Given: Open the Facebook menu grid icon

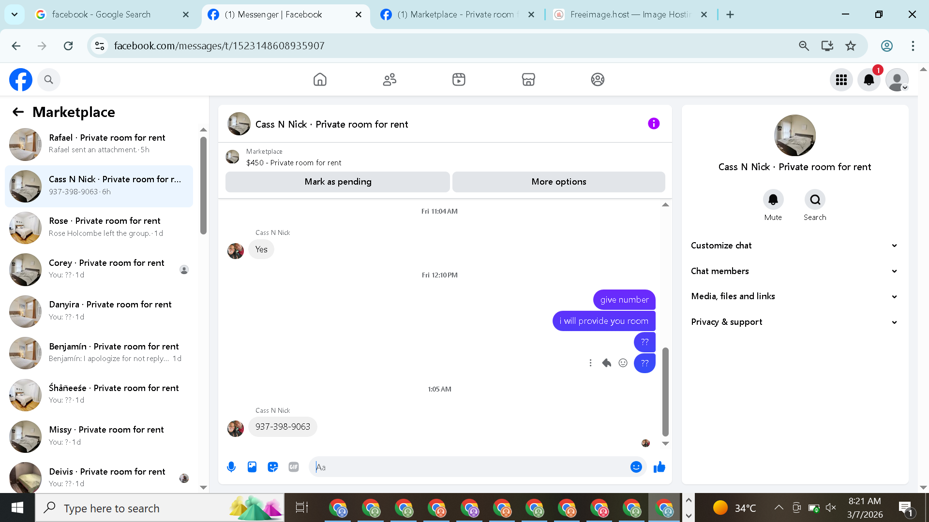Looking at the screenshot, I should coord(841,80).
